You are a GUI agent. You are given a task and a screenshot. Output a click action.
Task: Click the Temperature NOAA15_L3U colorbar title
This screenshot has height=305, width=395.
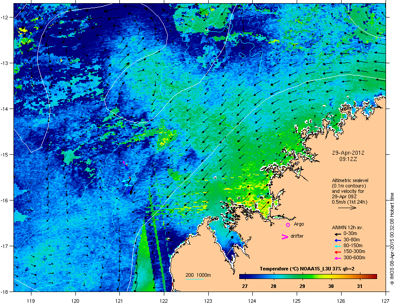307,269
